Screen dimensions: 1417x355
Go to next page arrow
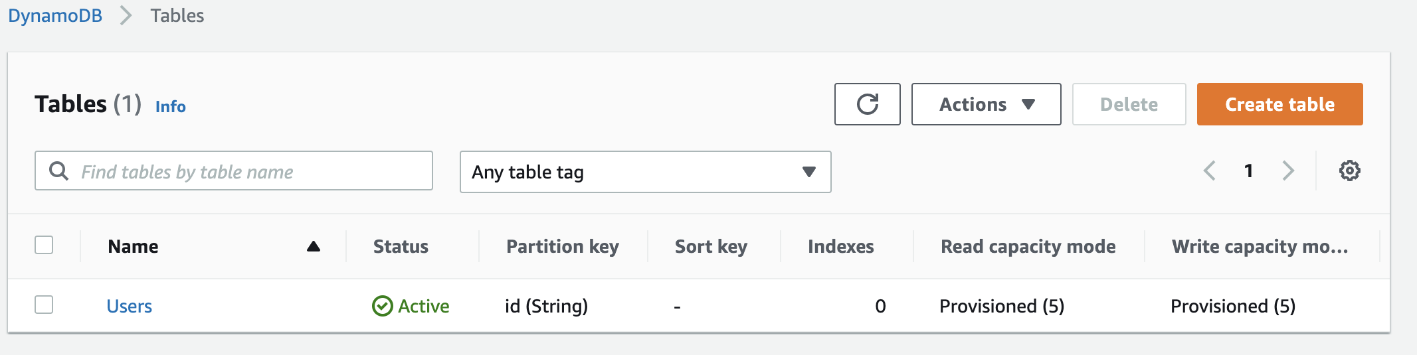[x=1287, y=171]
